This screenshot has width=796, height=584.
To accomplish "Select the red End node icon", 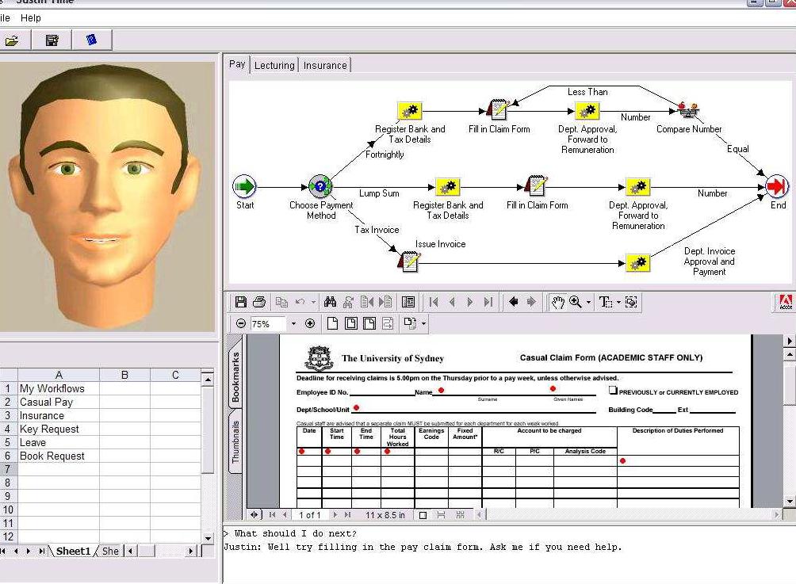I will pyautogui.click(x=777, y=186).
